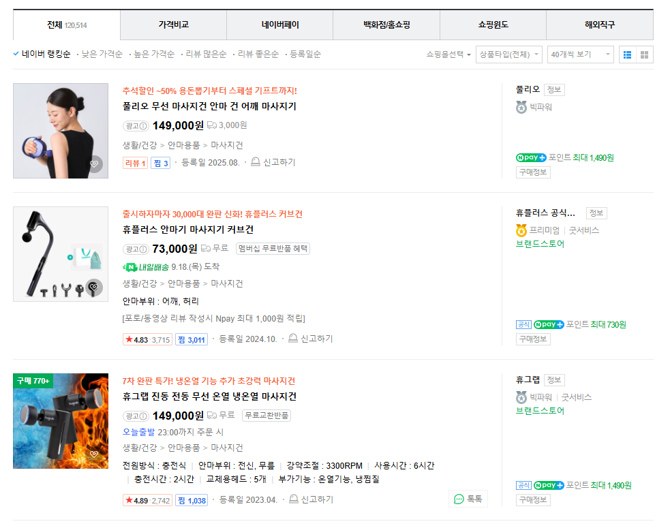The height and width of the screenshot is (528, 670).
Task: Tap heart icon on 휴플러스 커브건 image
Action: tap(94, 288)
